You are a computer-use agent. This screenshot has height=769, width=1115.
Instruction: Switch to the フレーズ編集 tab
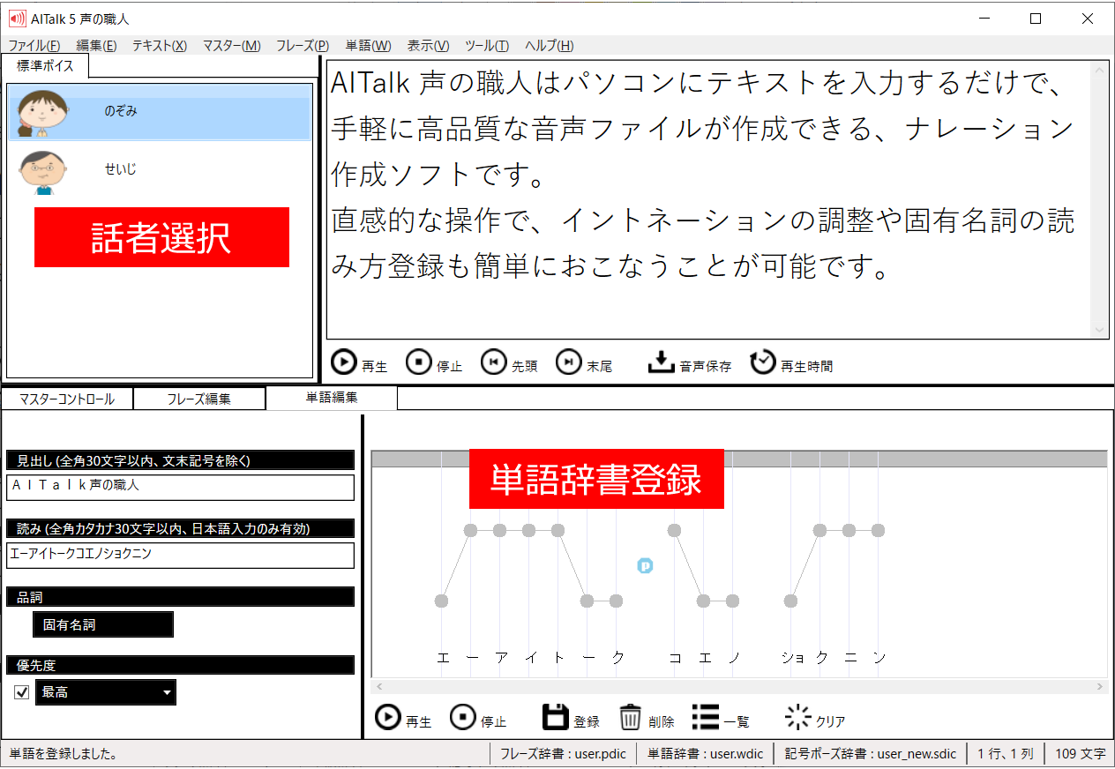[198, 398]
